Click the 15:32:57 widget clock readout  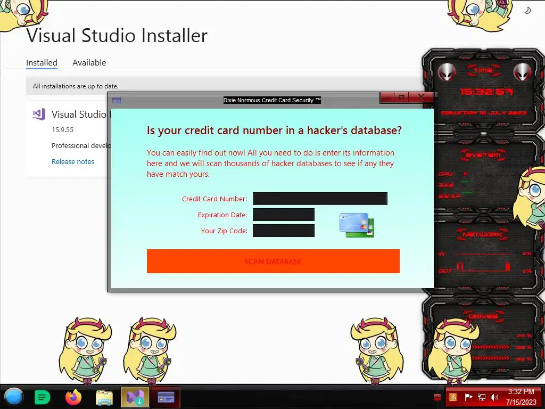[x=486, y=92]
